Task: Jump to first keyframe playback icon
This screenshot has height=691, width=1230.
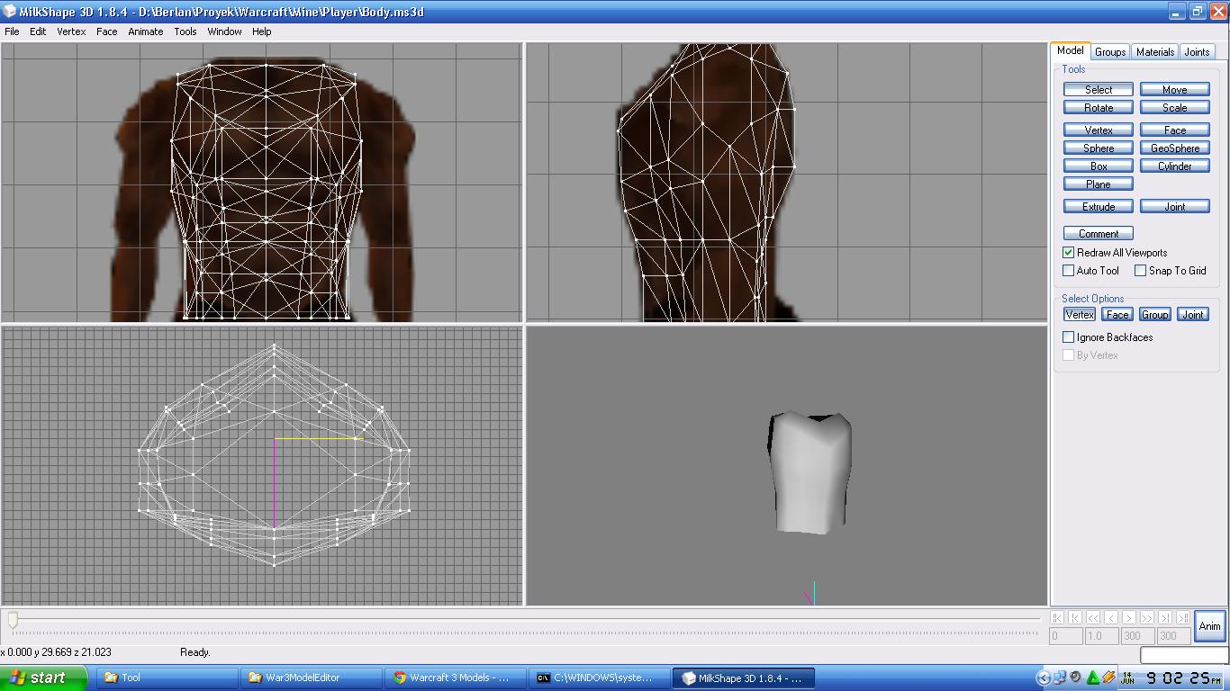Action: pyautogui.click(x=1057, y=618)
